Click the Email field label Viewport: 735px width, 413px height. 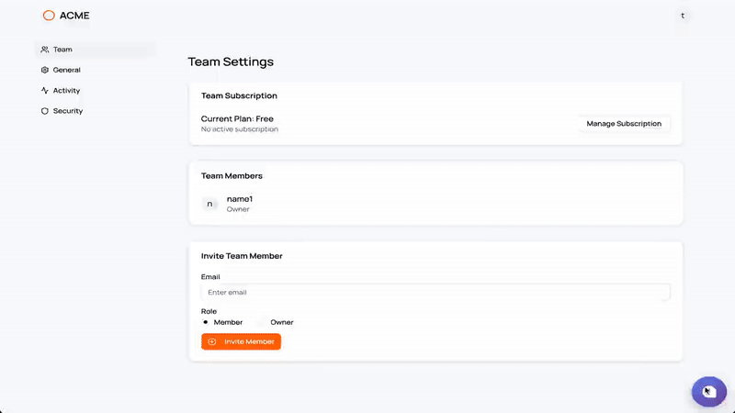(210, 277)
